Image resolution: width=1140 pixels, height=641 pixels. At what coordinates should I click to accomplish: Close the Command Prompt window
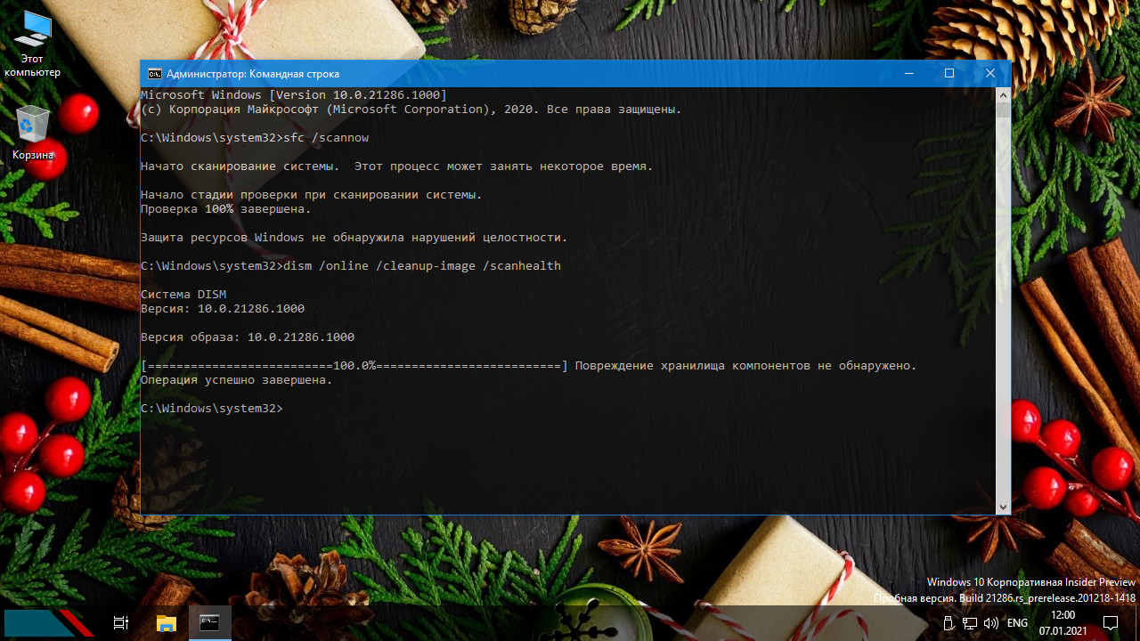[x=990, y=74]
